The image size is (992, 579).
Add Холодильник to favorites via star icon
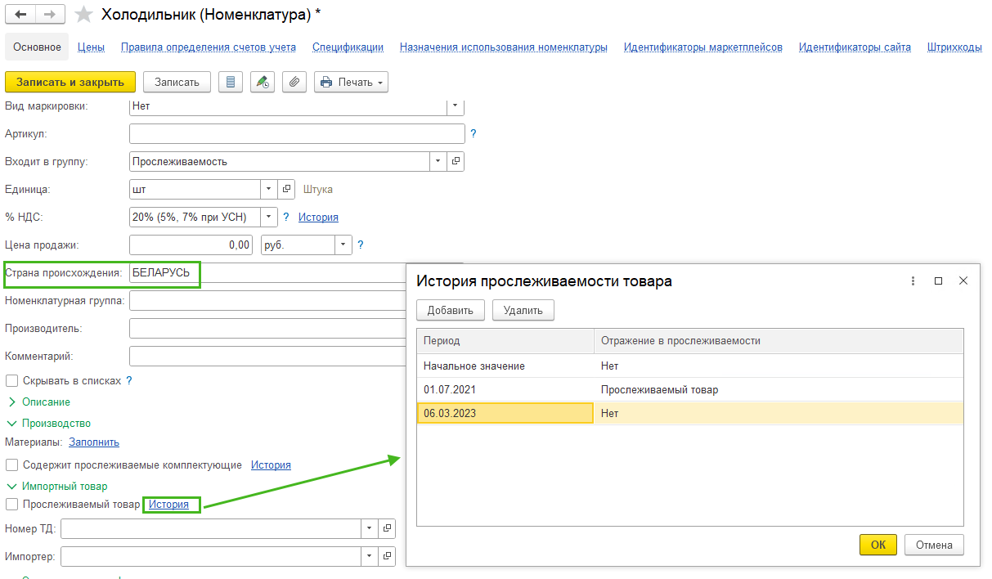pos(83,15)
